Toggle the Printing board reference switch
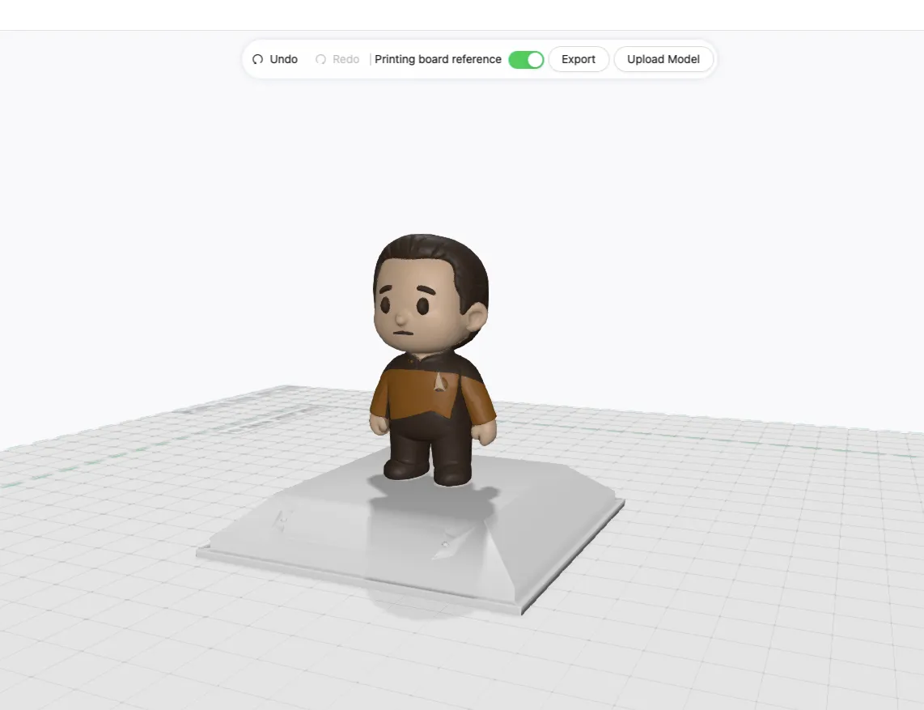The height and width of the screenshot is (710, 924). (526, 60)
